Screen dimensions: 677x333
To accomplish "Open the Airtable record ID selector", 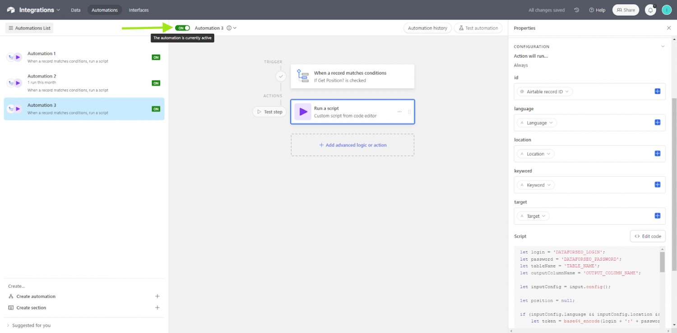I will click(x=545, y=91).
